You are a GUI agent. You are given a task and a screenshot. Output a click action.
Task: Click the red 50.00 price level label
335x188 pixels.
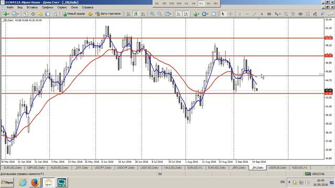(328, 38)
